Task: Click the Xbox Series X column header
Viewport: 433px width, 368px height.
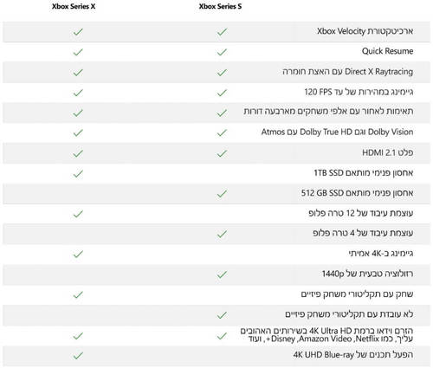Action: click(74, 6)
